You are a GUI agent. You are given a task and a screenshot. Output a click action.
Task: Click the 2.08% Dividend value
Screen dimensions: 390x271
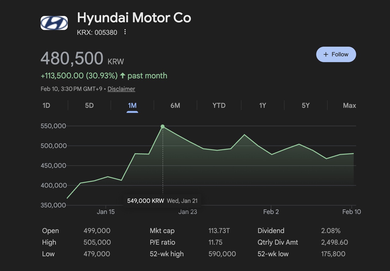(331, 231)
